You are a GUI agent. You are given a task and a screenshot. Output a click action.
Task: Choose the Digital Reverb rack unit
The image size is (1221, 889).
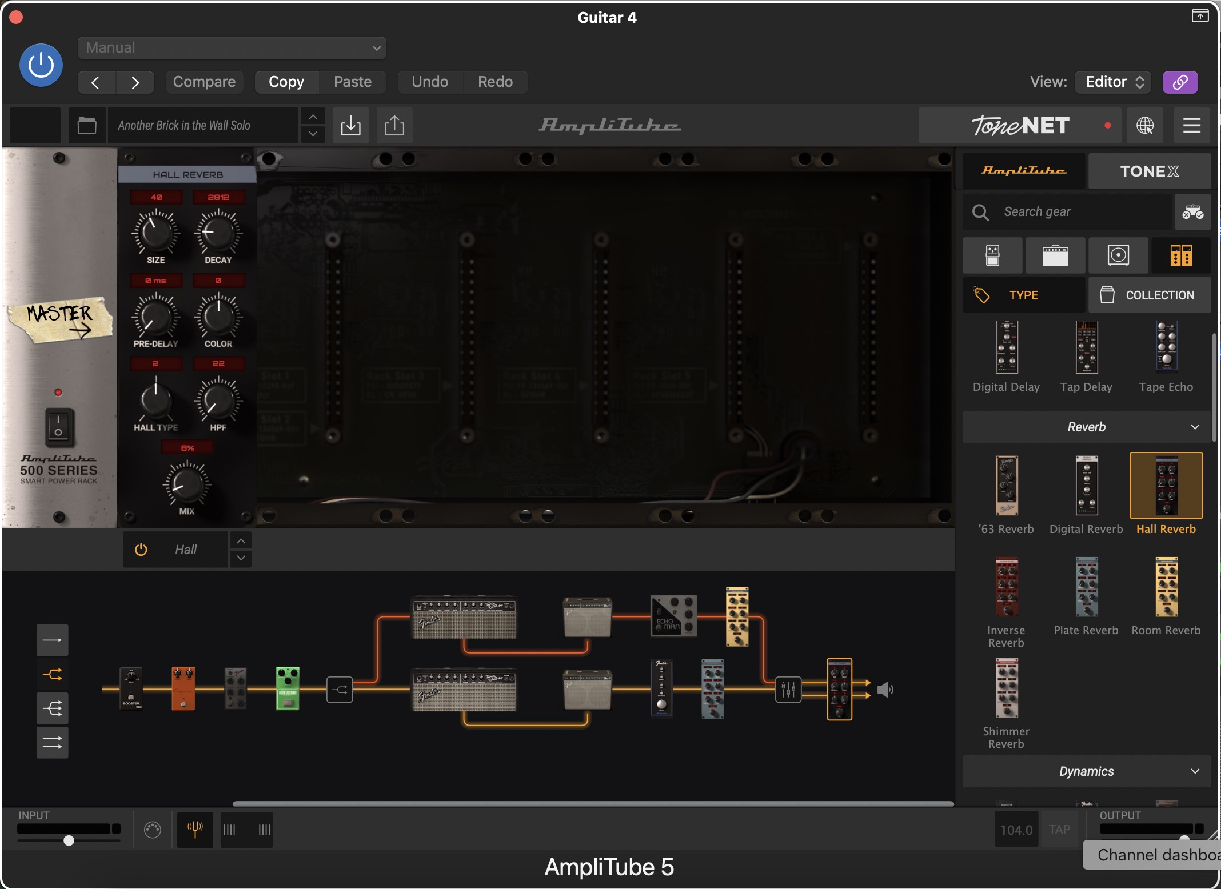(x=1086, y=495)
